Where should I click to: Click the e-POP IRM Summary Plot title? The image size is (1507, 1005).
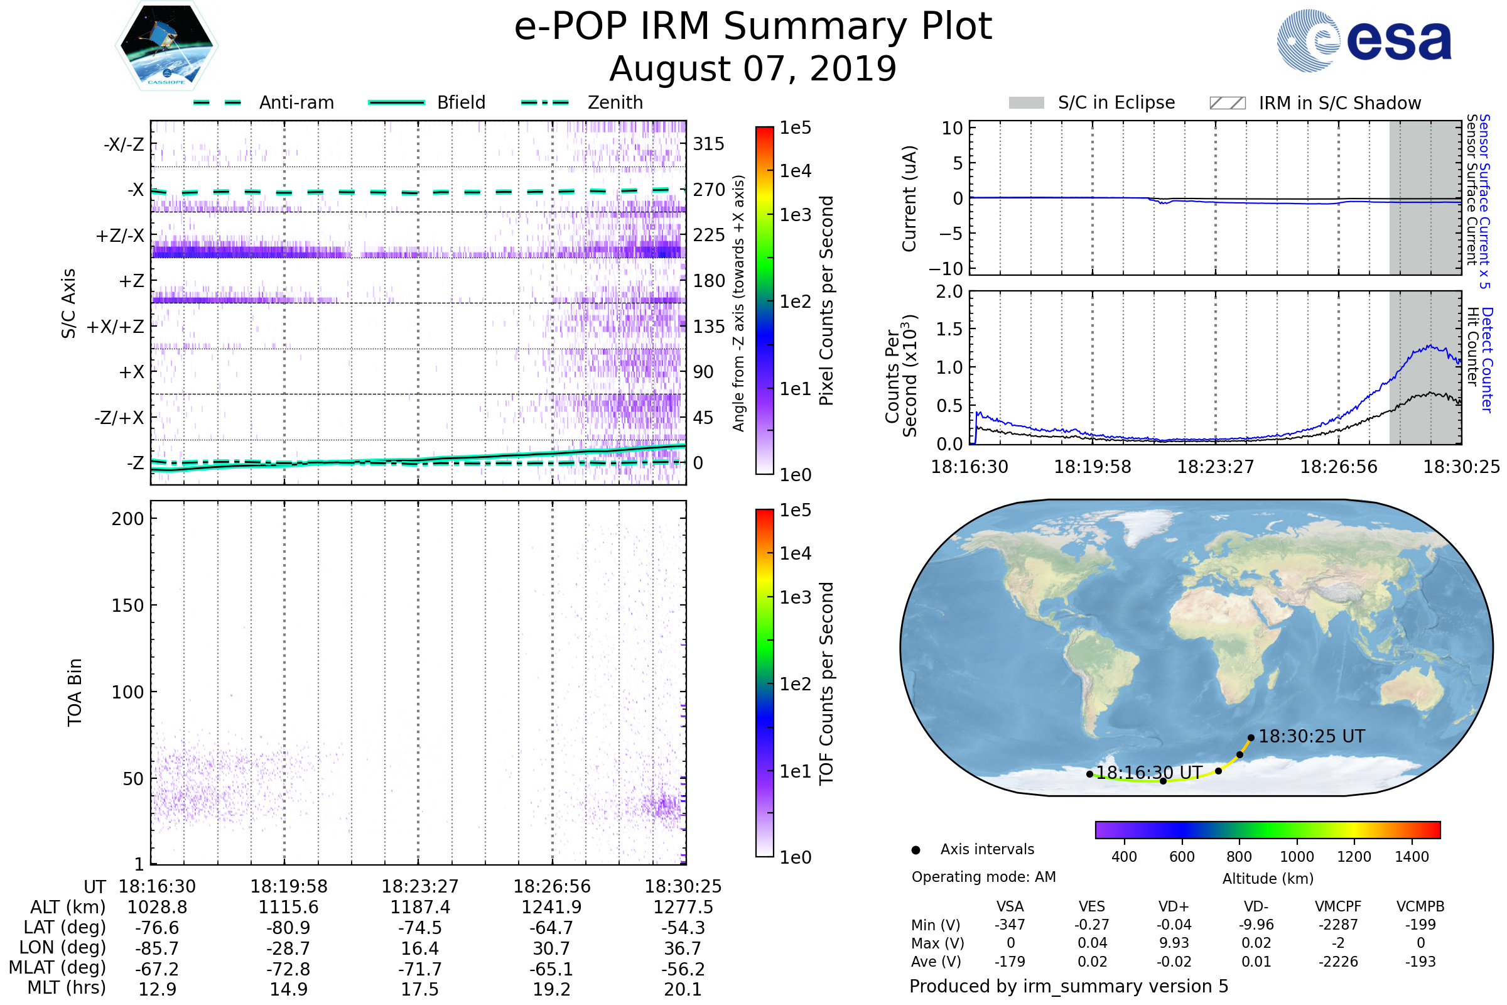pyautogui.click(x=753, y=27)
